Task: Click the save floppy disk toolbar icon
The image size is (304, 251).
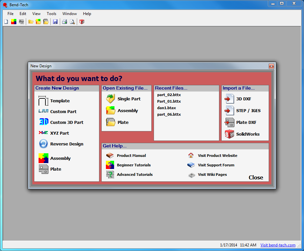Action: 55,22
